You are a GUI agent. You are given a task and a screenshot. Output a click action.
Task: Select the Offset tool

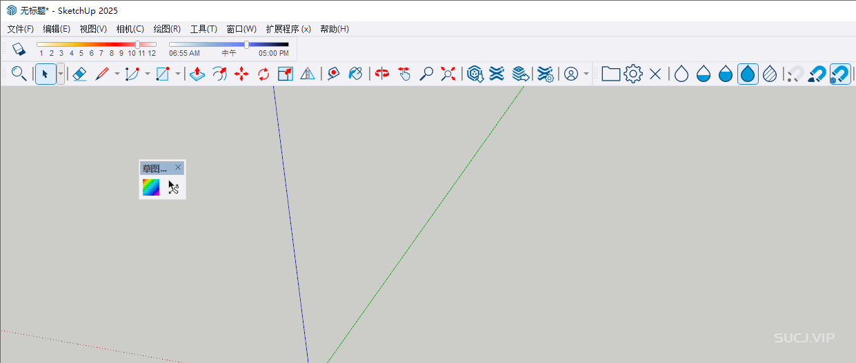[219, 74]
